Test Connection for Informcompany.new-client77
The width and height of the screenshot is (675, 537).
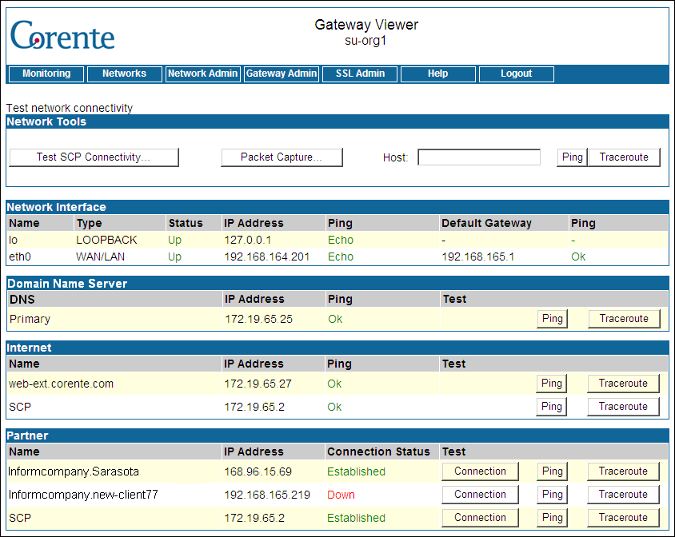click(x=481, y=495)
